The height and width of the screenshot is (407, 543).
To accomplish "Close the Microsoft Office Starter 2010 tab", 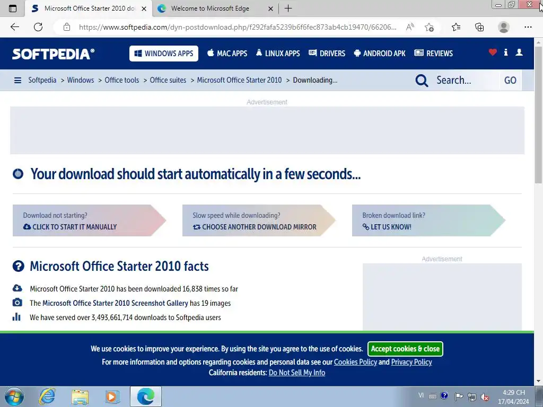I will pyautogui.click(x=144, y=8).
